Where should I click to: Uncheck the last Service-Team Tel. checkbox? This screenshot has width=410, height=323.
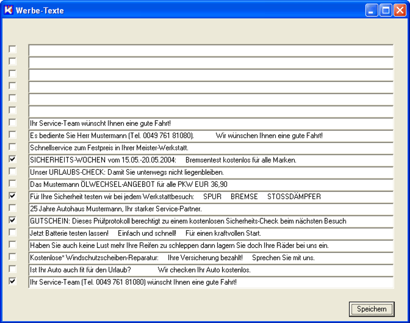coord(13,282)
